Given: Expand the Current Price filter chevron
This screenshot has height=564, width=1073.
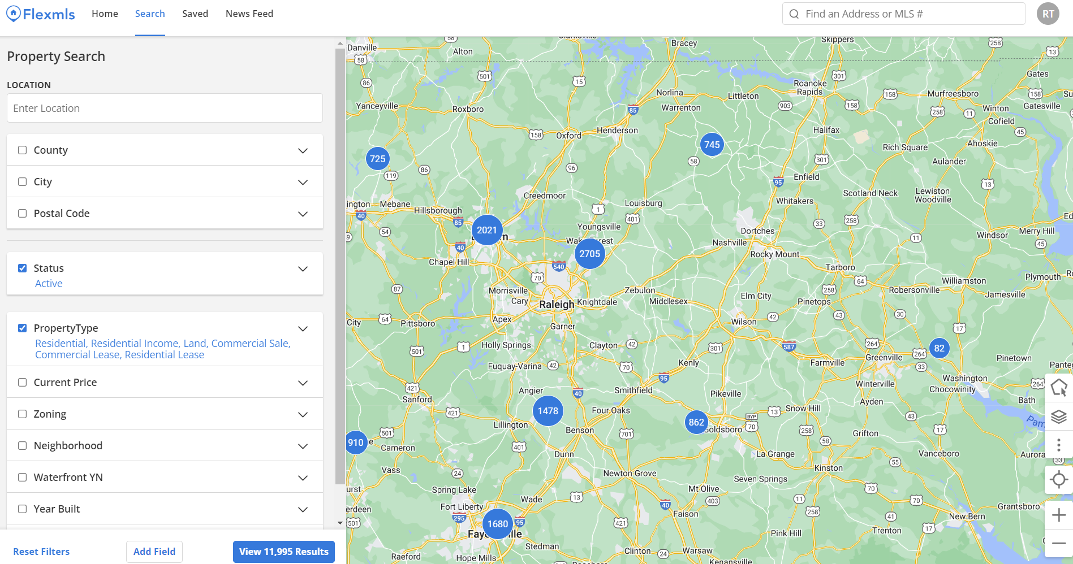Looking at the screenshot, I should point(303,383).
